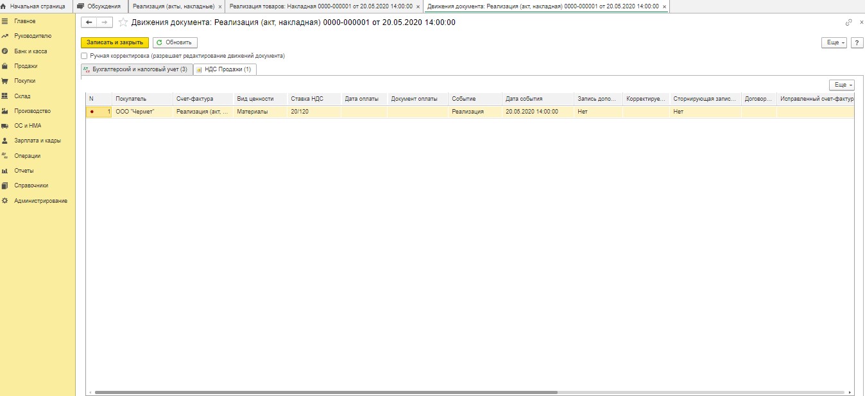Open Администрирование settings section
This screenshot has width=865, height=396.
[40, 201]
